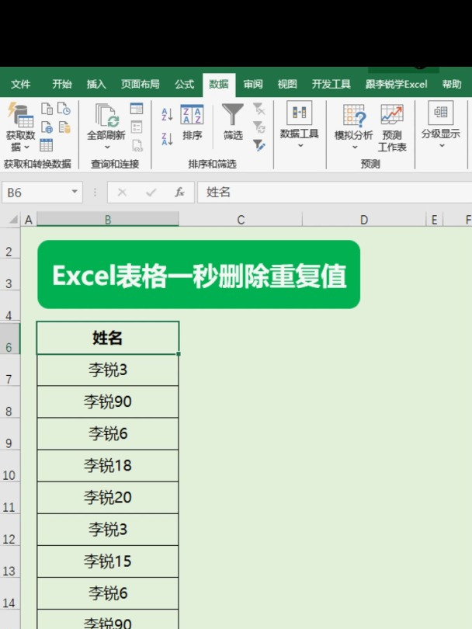Open the File (文件) tab
The image size is (472, 629).
click(x=20, y=84)
